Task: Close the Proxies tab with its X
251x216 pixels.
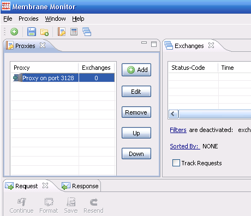Action: [x=43, y=45]
